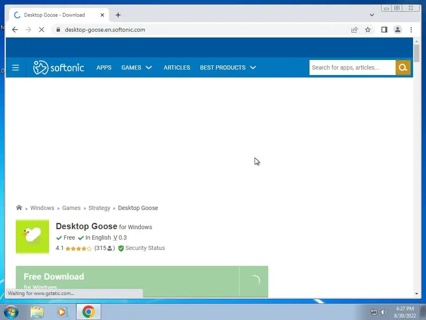Follow the Windows breadcrumb link
This screenshot has width=426, height=320.
pos(42,208)
